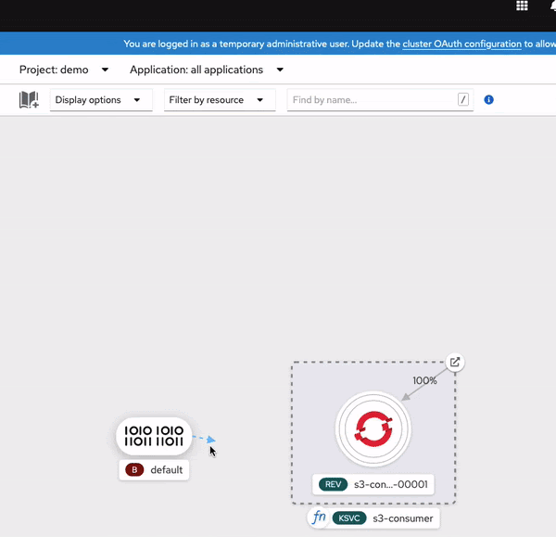The image size is (556, 537).
Task: Click the red B badge on broker label
Action: [134, 470]
